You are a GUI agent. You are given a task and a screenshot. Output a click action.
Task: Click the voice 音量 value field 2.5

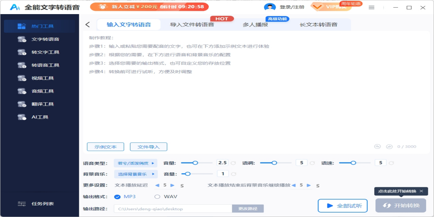click(222, 163)
